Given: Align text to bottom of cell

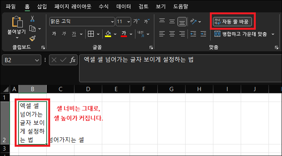Looking at the screenshot, I should point(182,22).
